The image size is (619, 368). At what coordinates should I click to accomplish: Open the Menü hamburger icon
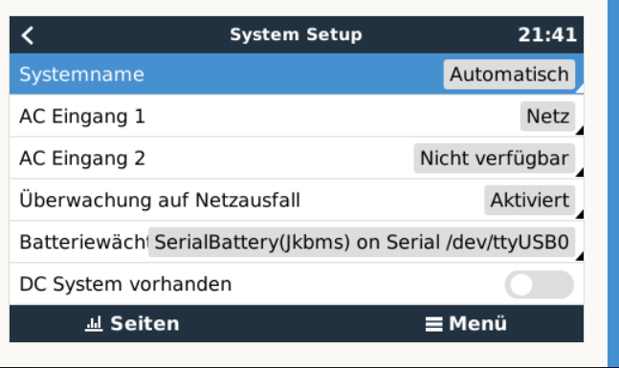tap(433, 324)
